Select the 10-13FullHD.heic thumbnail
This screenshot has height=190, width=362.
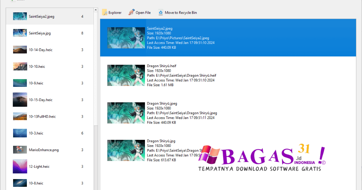click(x=20, y=117)
